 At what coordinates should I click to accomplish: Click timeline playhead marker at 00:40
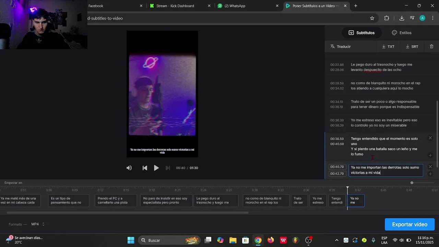(x=347, y=188)
